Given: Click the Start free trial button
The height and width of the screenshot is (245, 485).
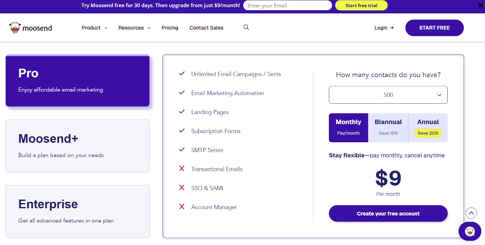Looking at the screenshot, I should 361,5.
